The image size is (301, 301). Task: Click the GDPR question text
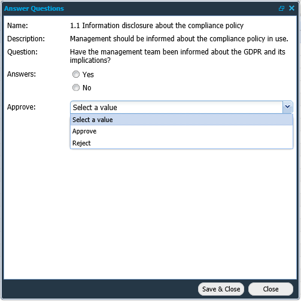178,56
